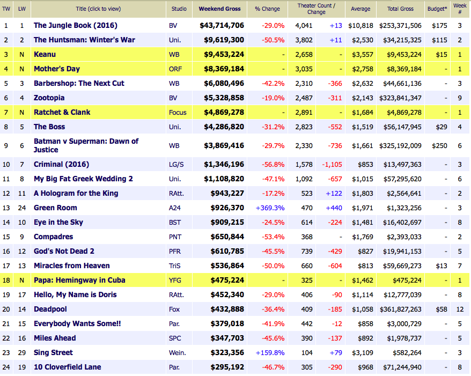Open the God's Not Dead 2 link

coord(64,251)
